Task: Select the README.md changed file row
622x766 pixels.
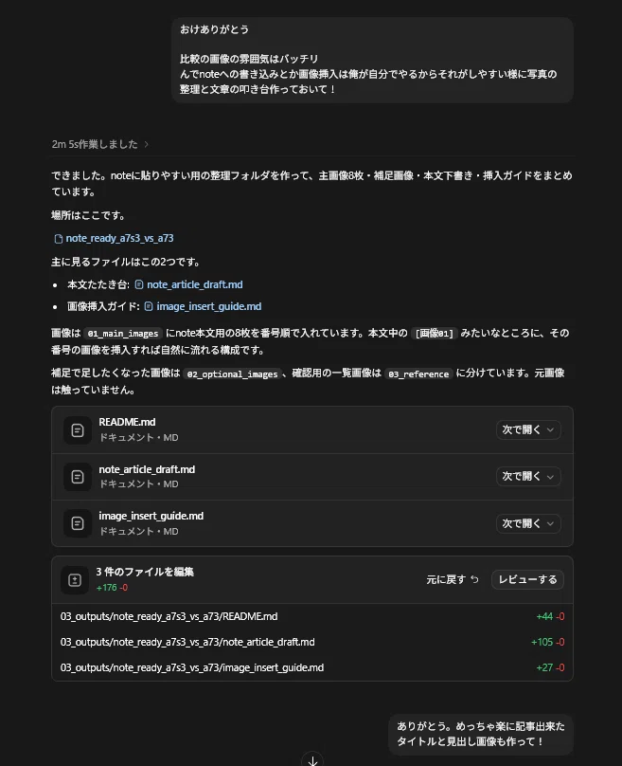Action: tap(312, 616)
